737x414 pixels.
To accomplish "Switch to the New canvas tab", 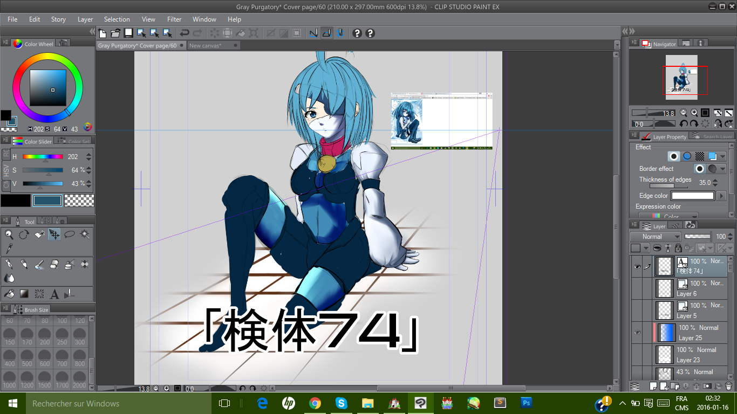I will pos(213,46).
